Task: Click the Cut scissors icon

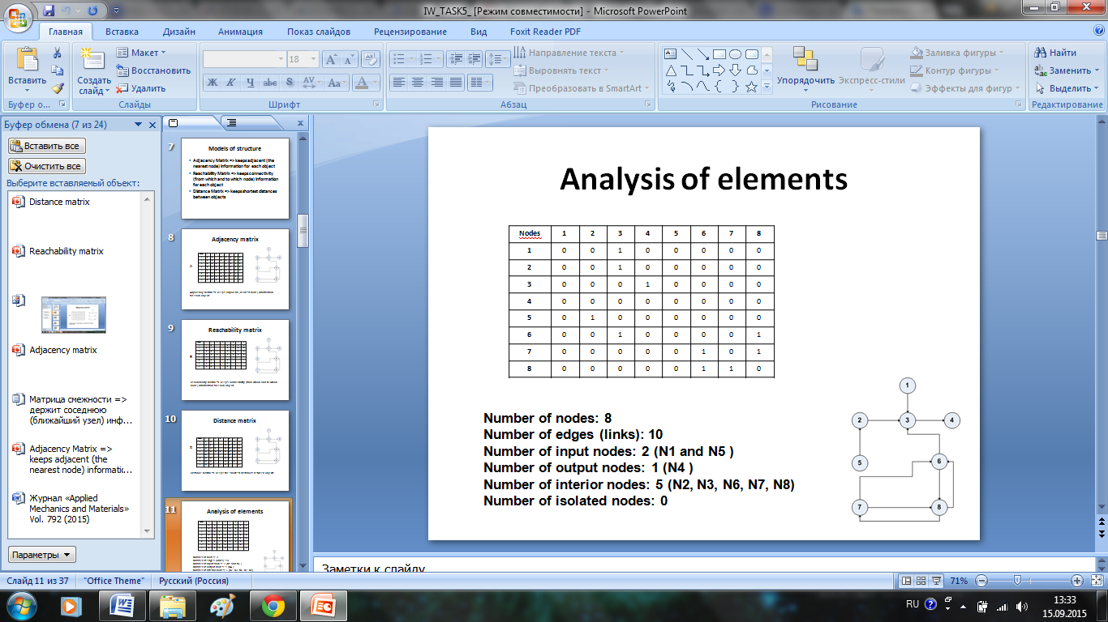Action: (58, 53)
